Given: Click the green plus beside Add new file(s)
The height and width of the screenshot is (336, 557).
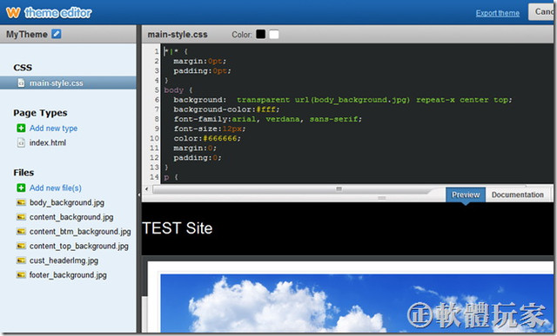Looking at the screenshot, I should click(x=21, y=188).
